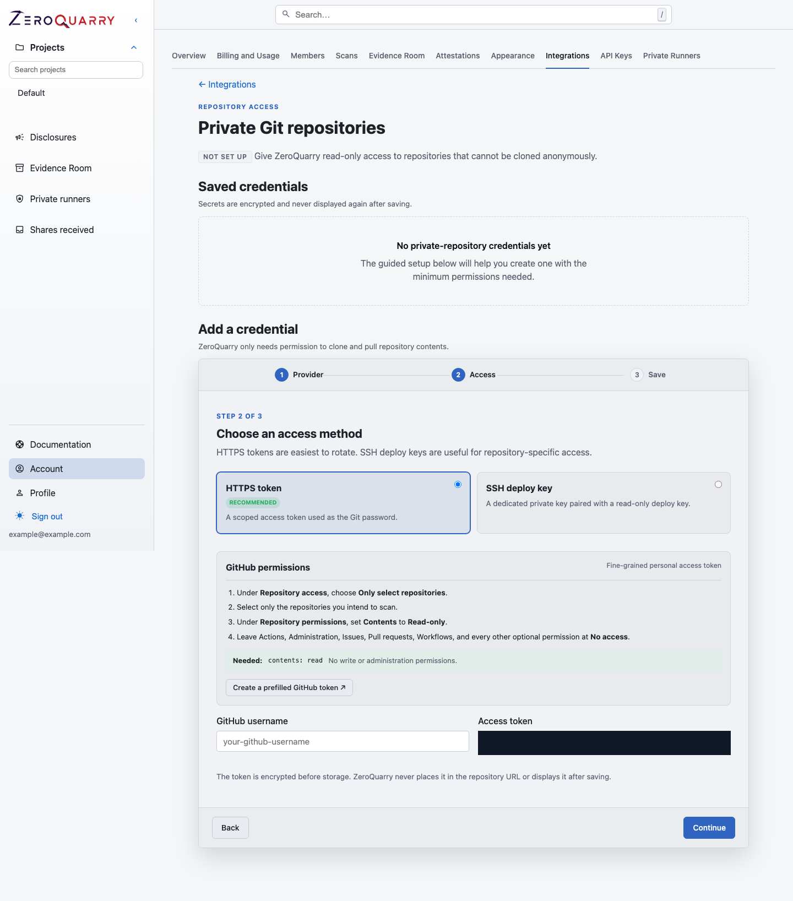Click step 2 Access in the stepper

(x=474, y=375)
